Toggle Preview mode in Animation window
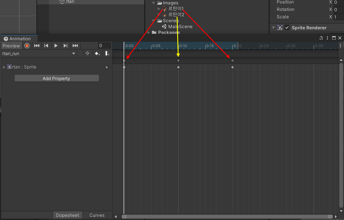The image size is (344, 220). tap(11, 46)
